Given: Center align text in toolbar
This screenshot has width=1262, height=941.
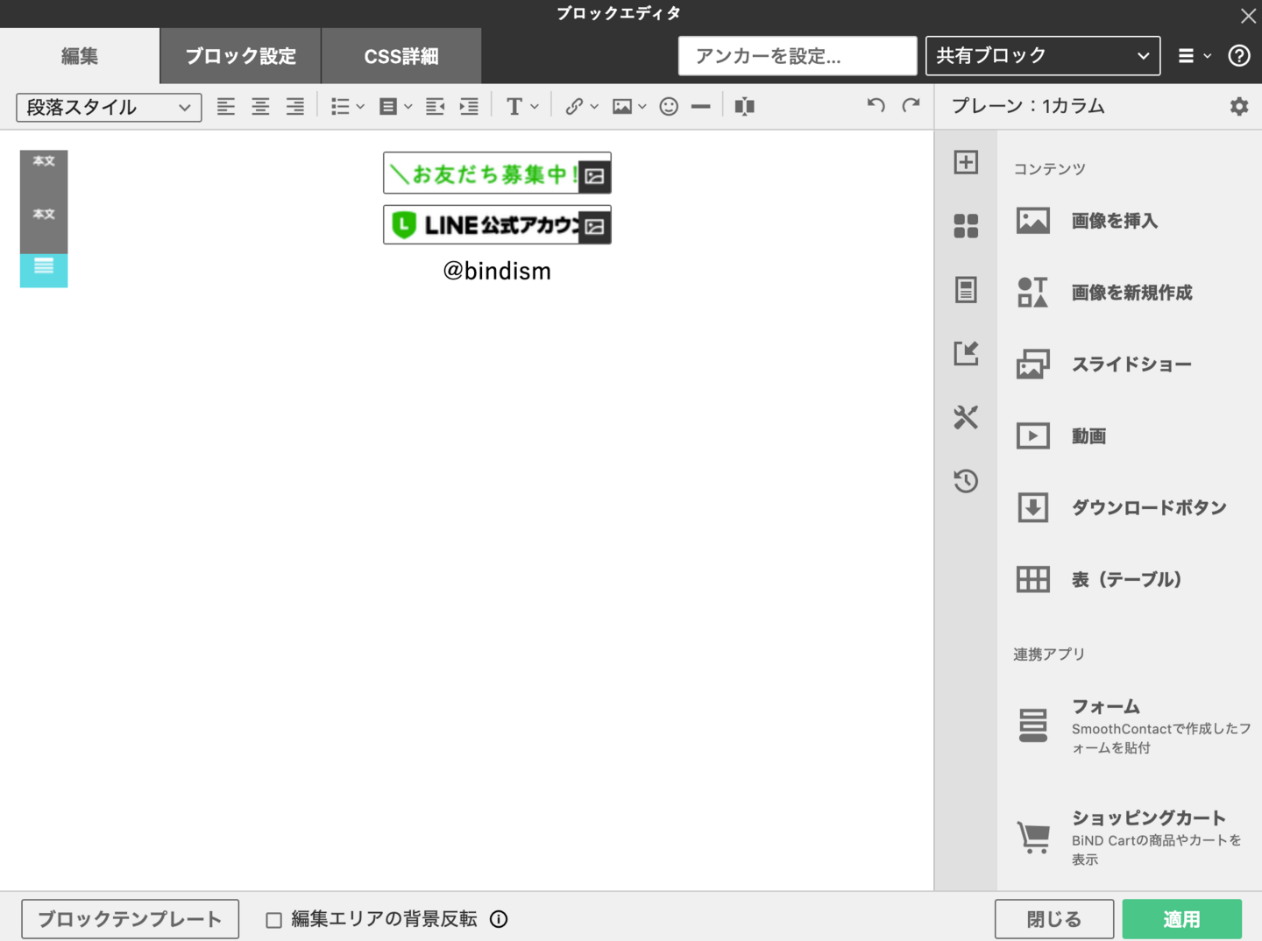Looking at the screenshot, I should [260, 107].
